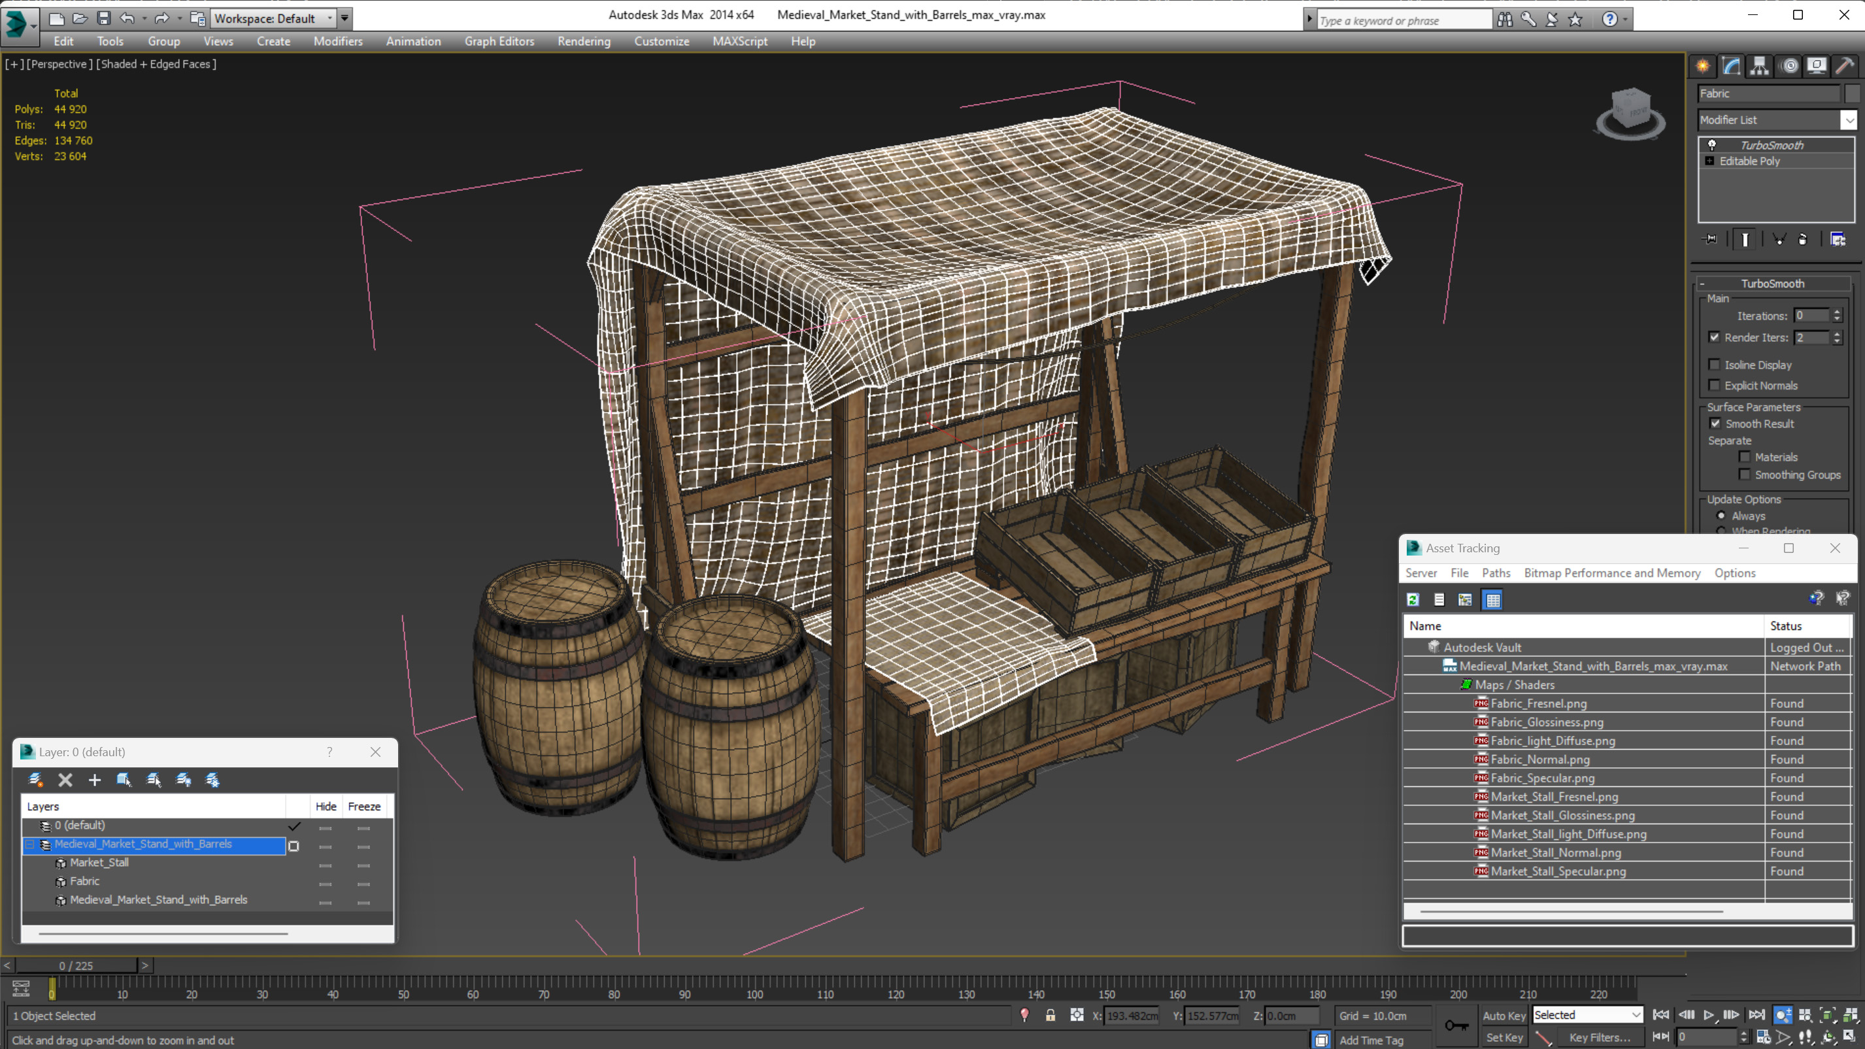
Task: Select the Always update option radio button
Action: (x=1721, y=516)
